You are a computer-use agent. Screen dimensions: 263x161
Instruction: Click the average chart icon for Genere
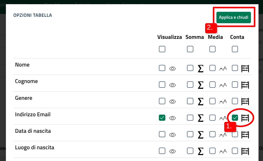[x=223, y=101]
